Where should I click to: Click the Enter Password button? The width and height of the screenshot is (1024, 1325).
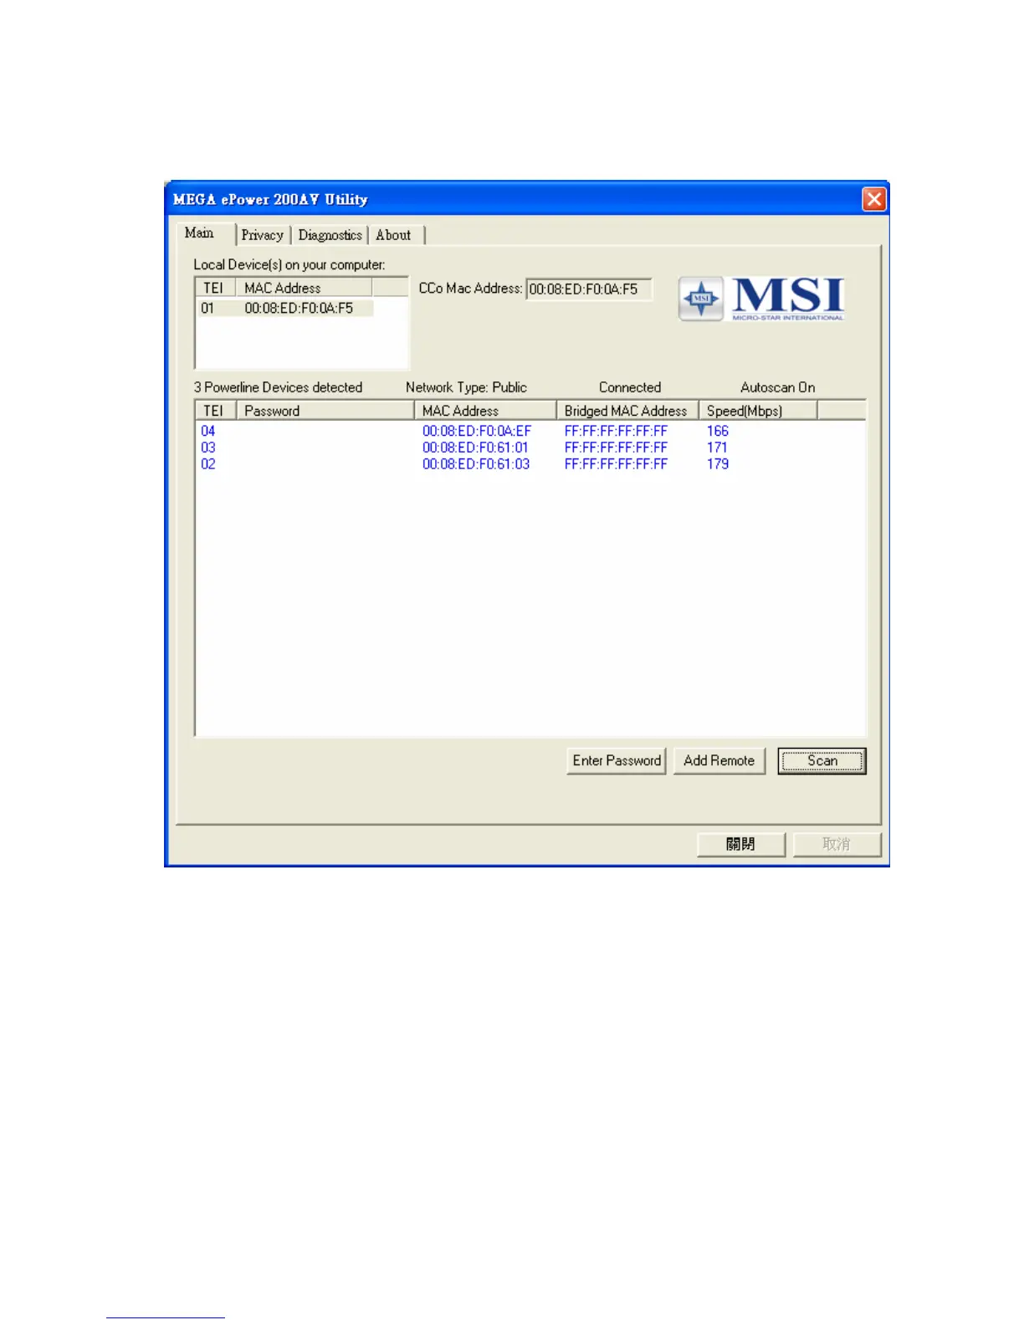(x=617, y=760)
